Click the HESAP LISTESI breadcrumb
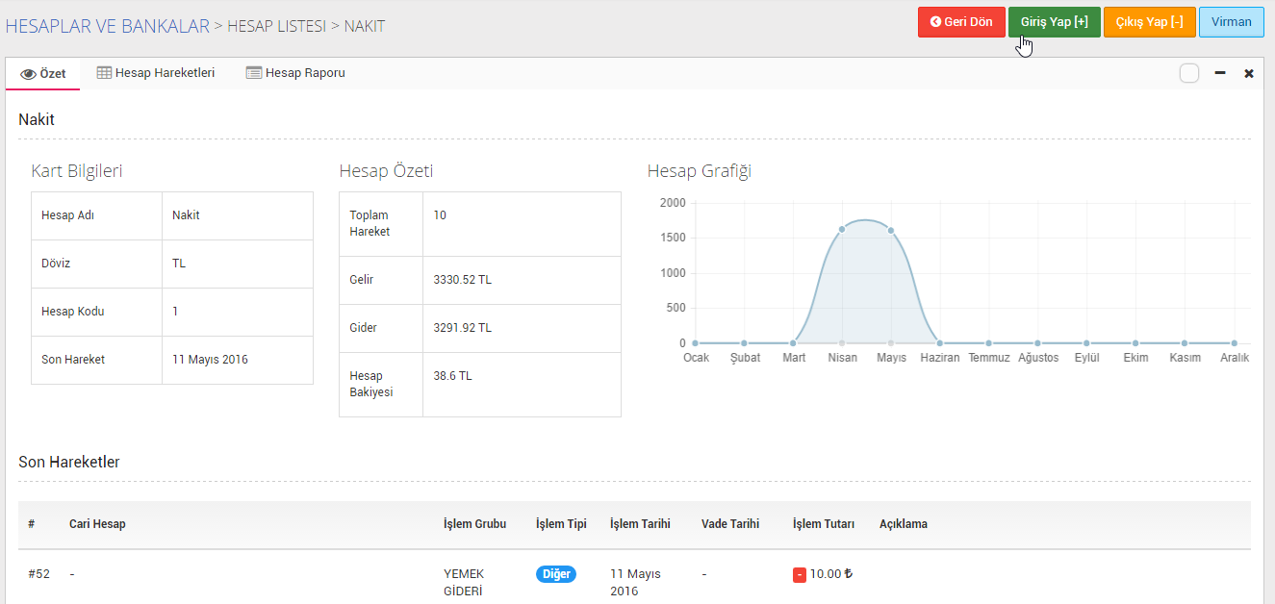The height and width of the screenshot is (604, 1275). click(276, 26)
